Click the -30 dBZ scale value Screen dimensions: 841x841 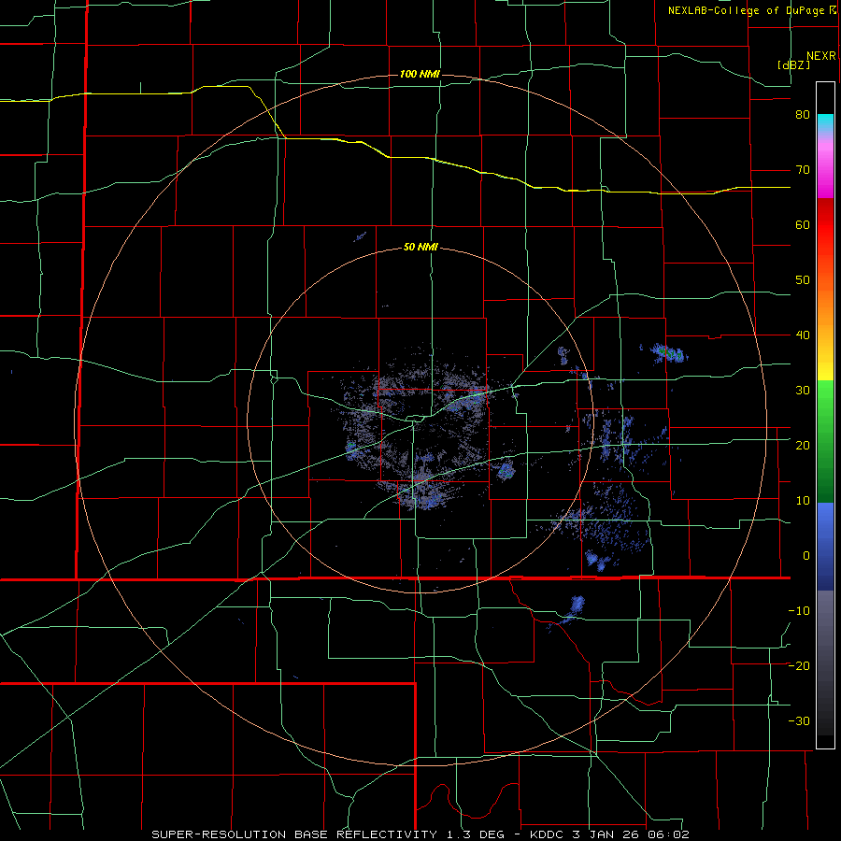(799, 721)
